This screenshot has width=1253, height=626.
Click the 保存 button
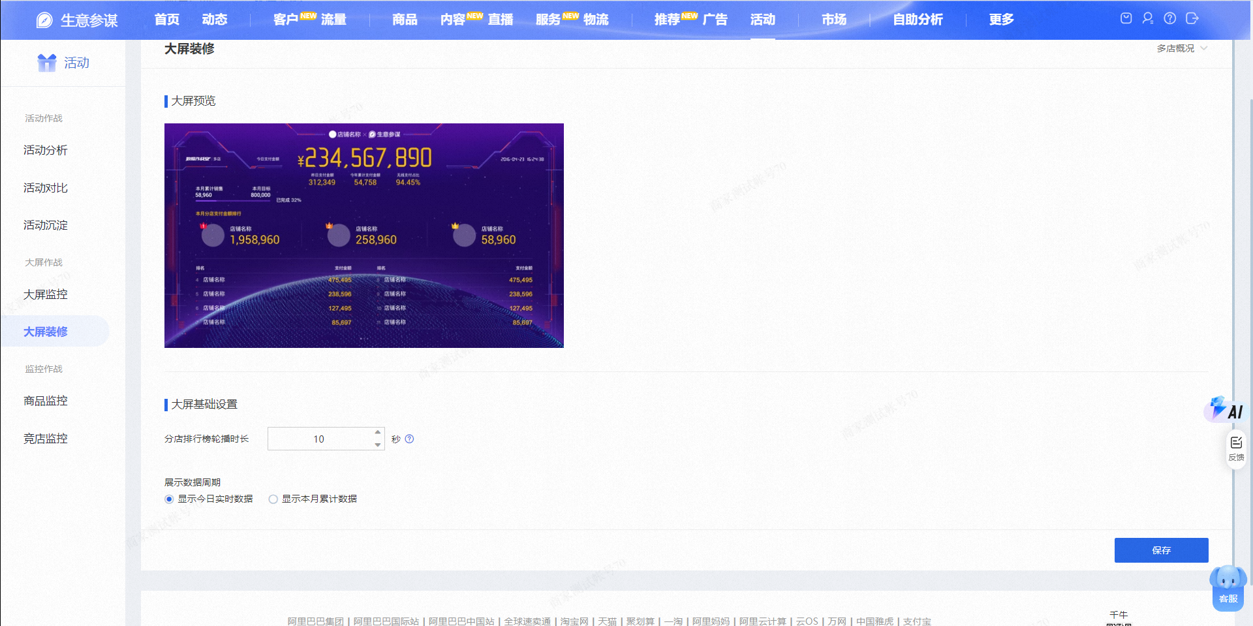[1161, 550]
